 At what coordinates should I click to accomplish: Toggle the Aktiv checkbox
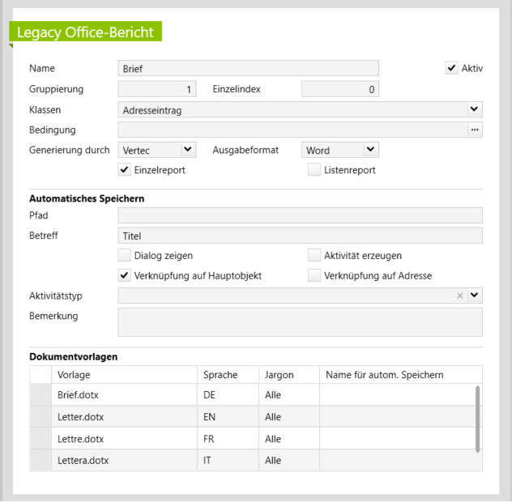tap(452, 69)
